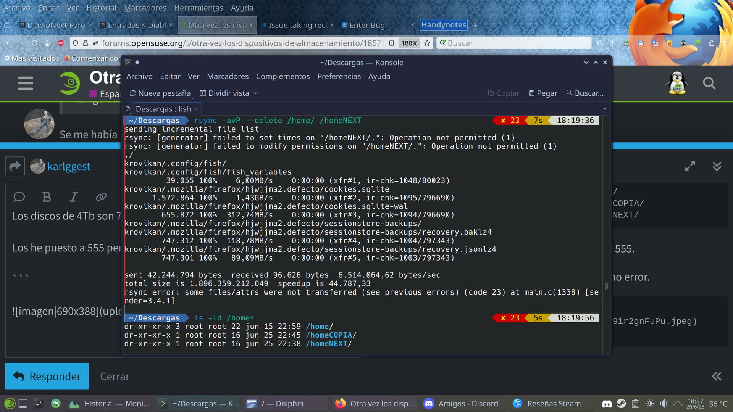Click the Gmail envelope extension icon
Screen dimensions: 733x412
click(641, 43)
